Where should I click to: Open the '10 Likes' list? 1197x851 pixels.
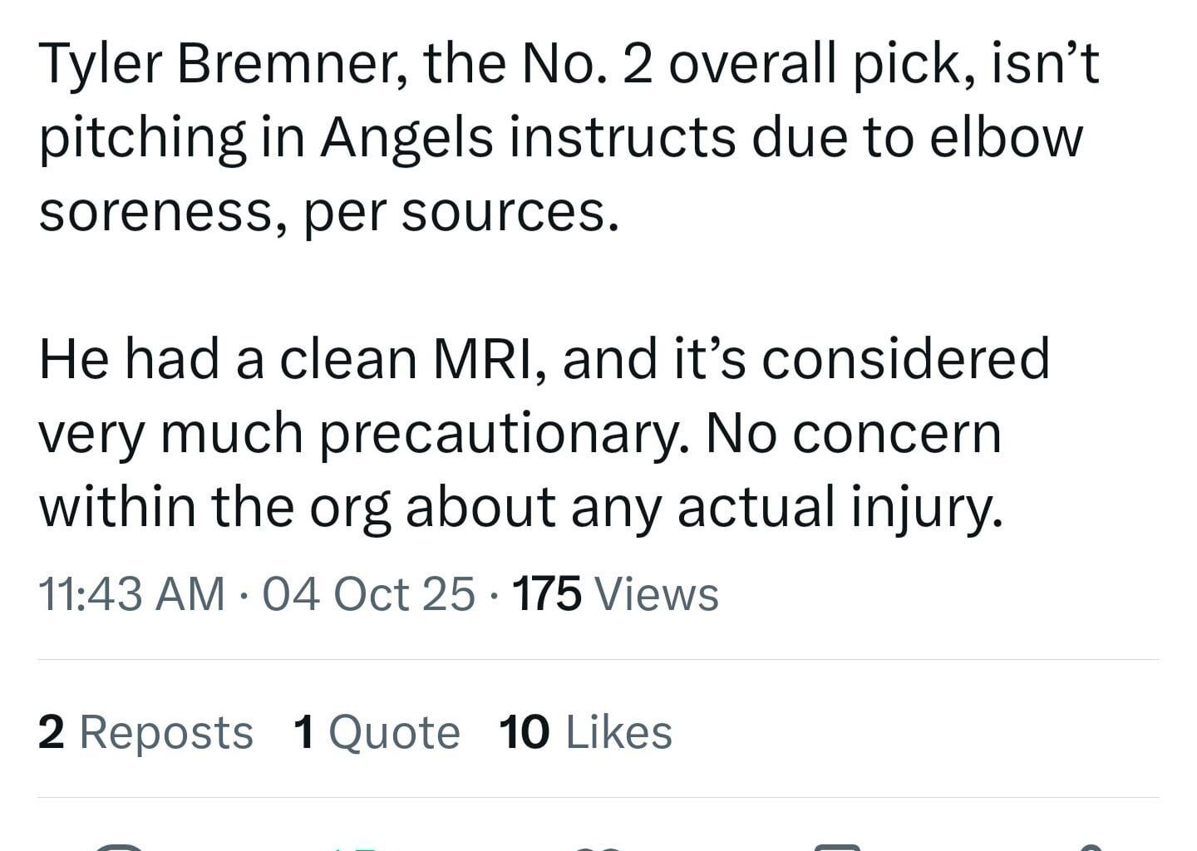click(x=584, y=732)
